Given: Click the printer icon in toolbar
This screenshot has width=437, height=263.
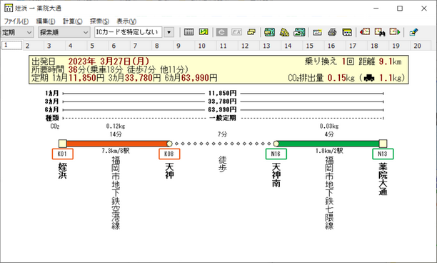Looking at the screenshot, I should pos(332,32).
